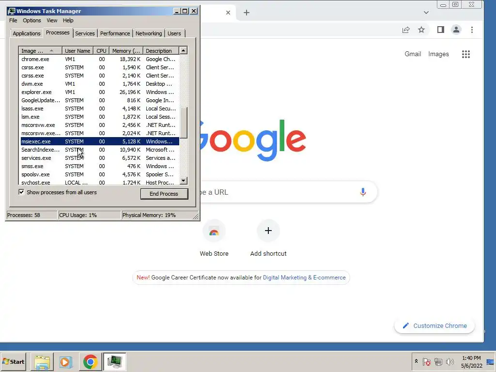The height and width of the screenshot is (372, 496).
Task: Click Customize Chrome button
Action: (x=434, y=325)
